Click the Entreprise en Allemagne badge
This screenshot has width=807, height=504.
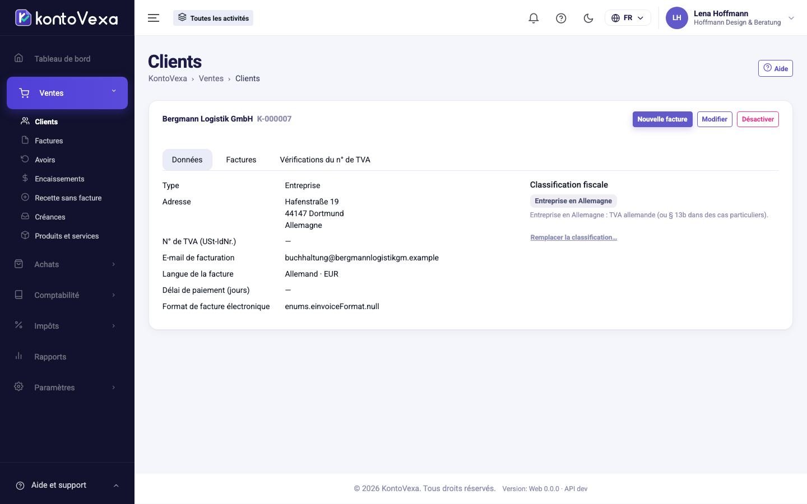(x=573, y=201)
